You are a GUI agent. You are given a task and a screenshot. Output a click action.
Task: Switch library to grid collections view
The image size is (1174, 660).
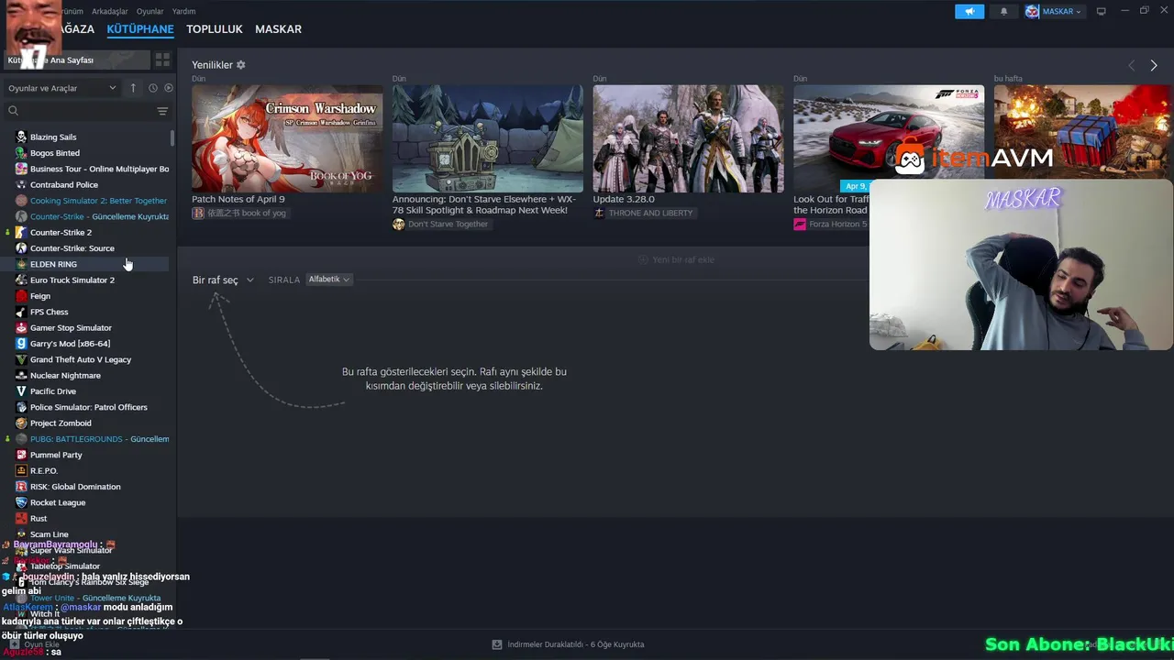click(162, 60)
